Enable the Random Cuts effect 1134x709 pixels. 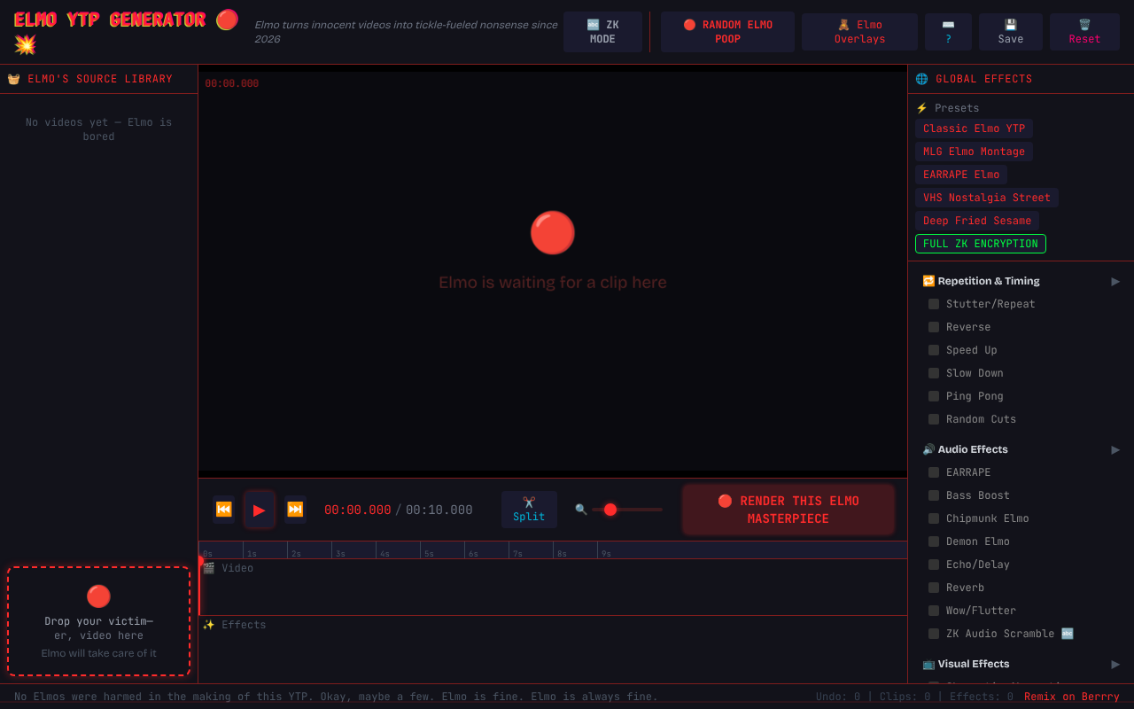pyautogui.click(x=934, y=419)
